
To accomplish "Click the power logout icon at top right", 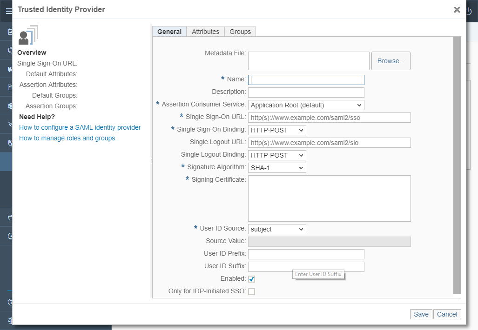I will 469,11.
